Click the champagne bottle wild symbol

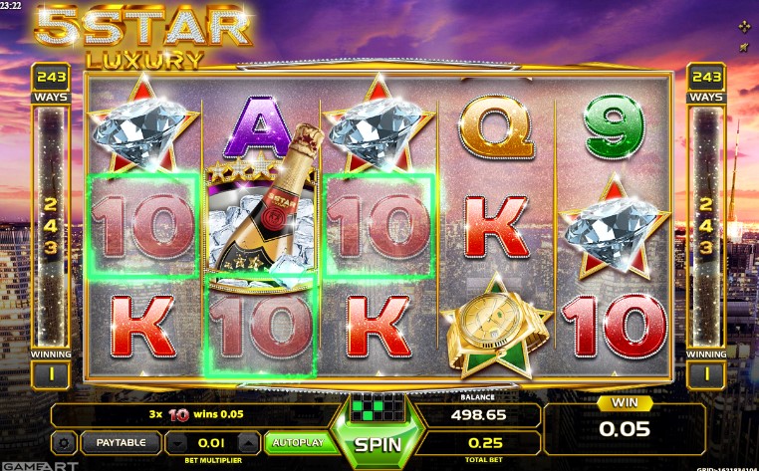click(x=261, y=208)
